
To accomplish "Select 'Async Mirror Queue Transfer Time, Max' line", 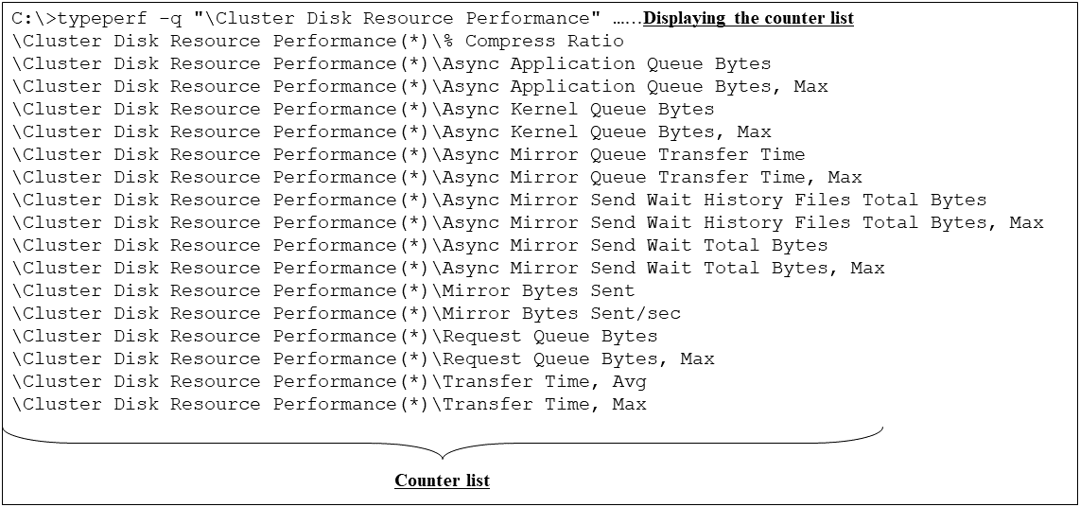I will click(438, 178).
